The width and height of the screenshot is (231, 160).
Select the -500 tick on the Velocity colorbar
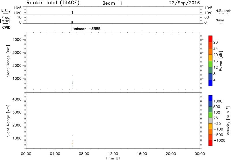pyautogui.click(x=218, y=135)
